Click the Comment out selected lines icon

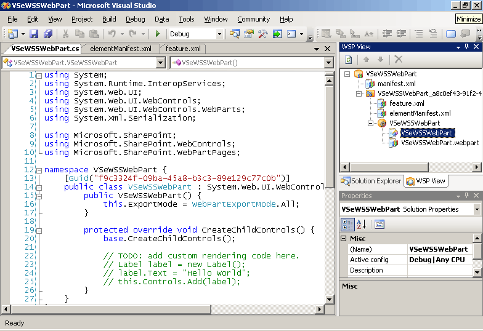(419, 34)
